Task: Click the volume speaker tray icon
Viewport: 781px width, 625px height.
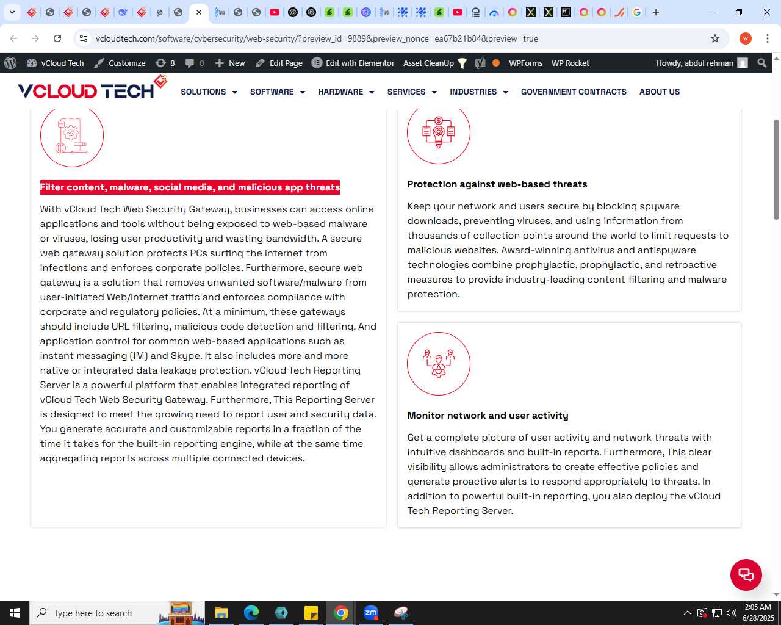Action: pyautogui.click(x=732, y=613)
